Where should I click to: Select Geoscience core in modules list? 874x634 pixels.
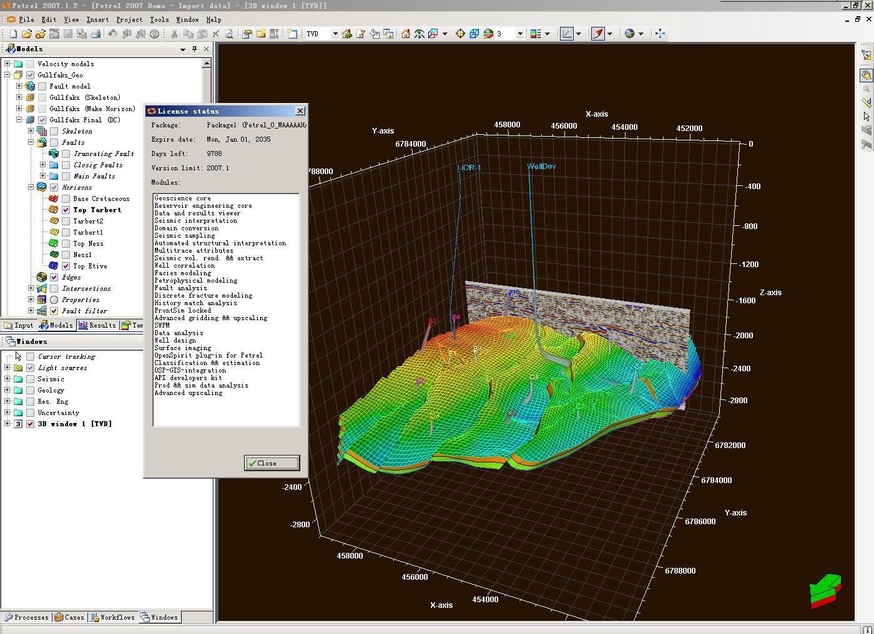point(182,198)
